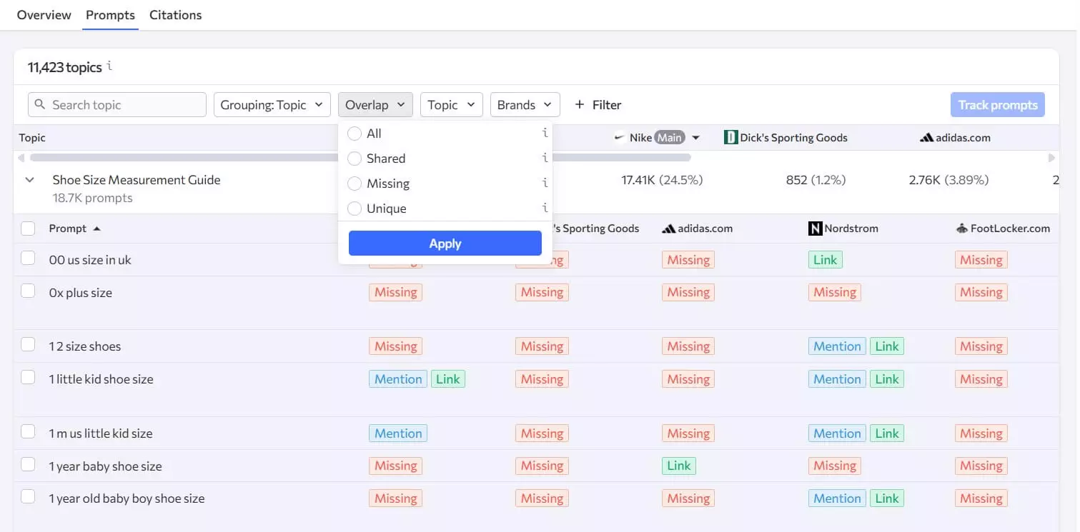Click the '1 year old baby boy shoe size' prompt text
The width and height of the screenshot is (1080, 532).
(127, 498)
